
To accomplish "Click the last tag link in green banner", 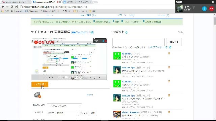I will tap(152, 22).
